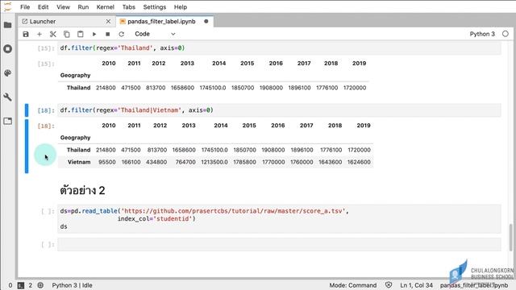Insert a cell below with plus icon
Viewport: 516px width, 290px height.
(40, 34)
